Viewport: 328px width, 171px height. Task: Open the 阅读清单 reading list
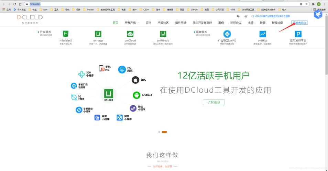[x=320, y=10]
